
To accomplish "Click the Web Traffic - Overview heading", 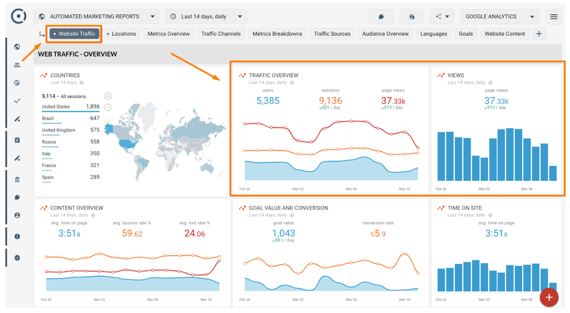I will coord(78,54).
